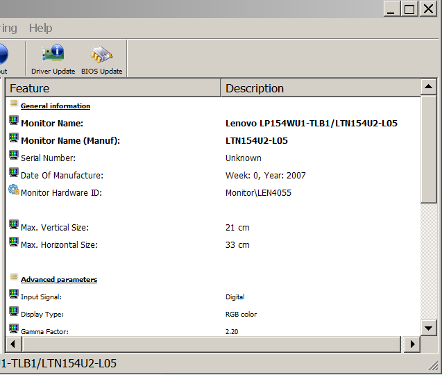This screenshot has height=375, width=442.
Task: Click the RGB color value
Action: point(241,315)
